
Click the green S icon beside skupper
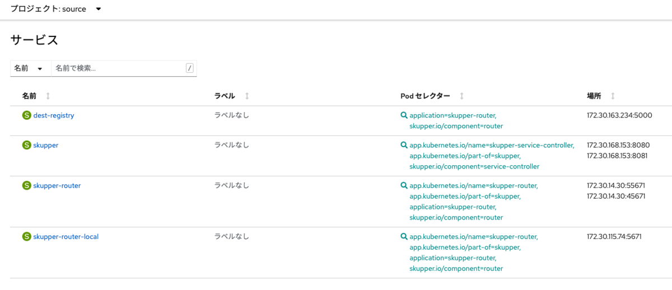click(26, 145)
